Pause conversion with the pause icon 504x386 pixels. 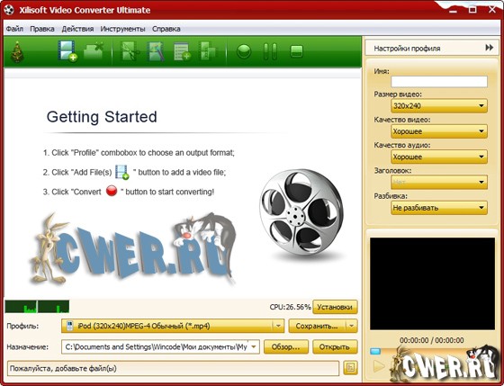270,51
